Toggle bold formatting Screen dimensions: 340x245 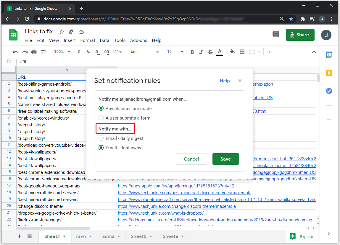192,52
